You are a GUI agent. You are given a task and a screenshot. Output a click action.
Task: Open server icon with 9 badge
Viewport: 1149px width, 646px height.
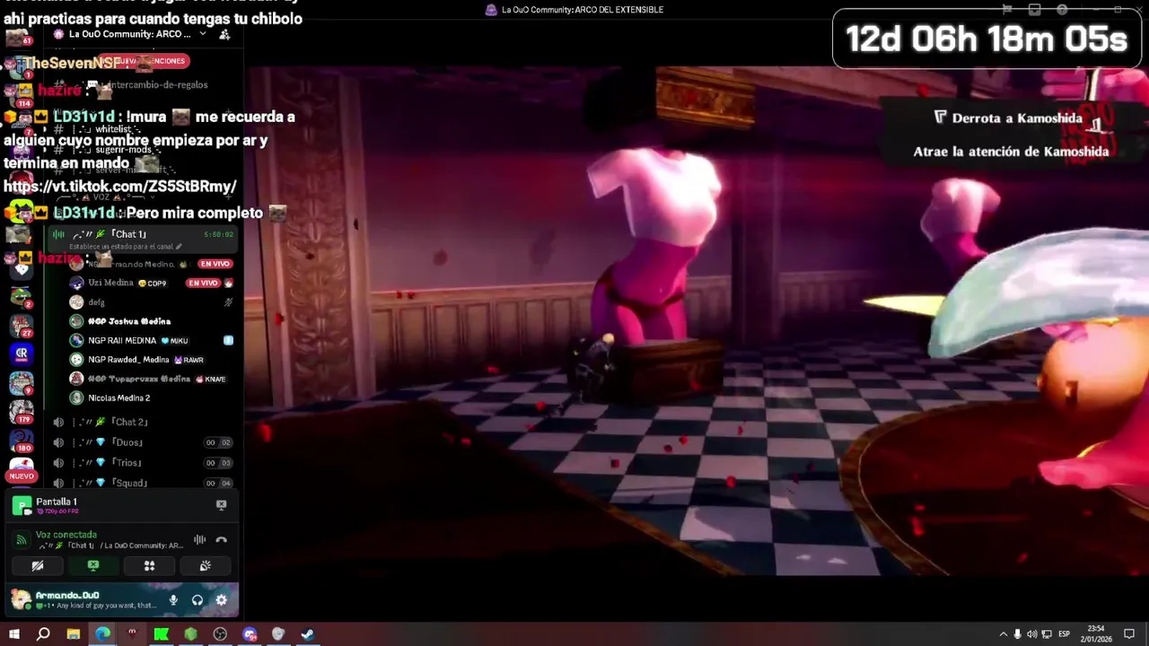(21, 383)
